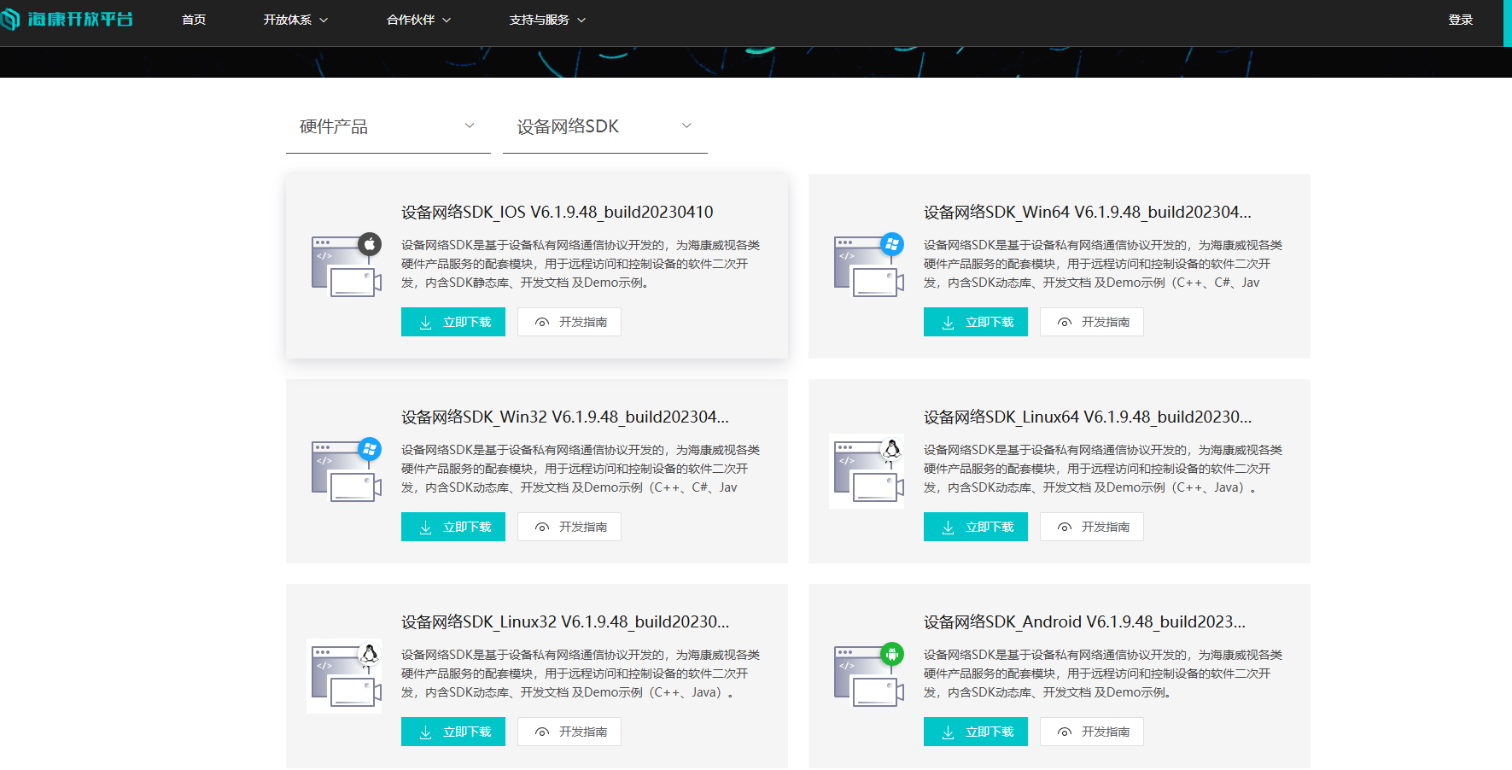The height and width of the screenshot is (770, 1512).
Task: Click the 登录 login link
Action: (1461, 20)
